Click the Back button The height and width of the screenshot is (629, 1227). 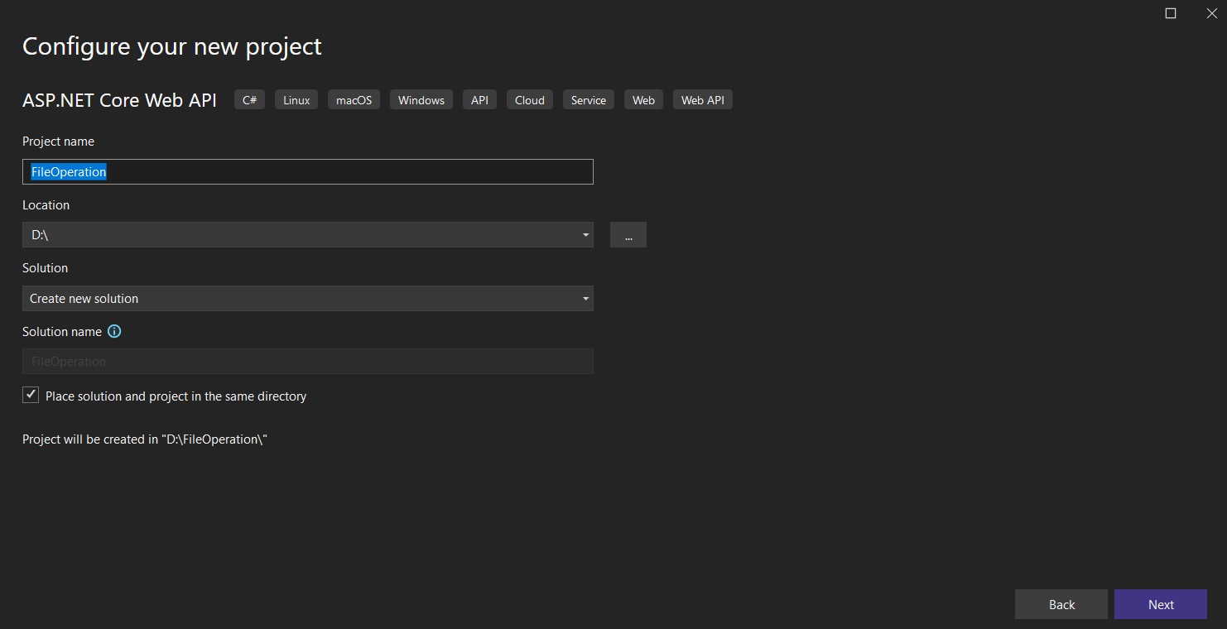pyautogui.click(x=1061, y=604)
